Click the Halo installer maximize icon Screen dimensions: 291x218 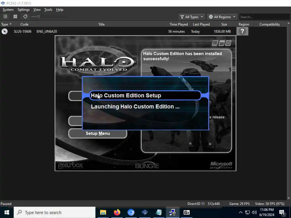tap(222, 43)
